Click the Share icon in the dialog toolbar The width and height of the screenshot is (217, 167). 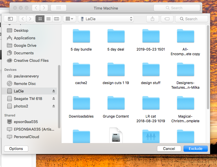pyautogui.click(x=153, y=19)
